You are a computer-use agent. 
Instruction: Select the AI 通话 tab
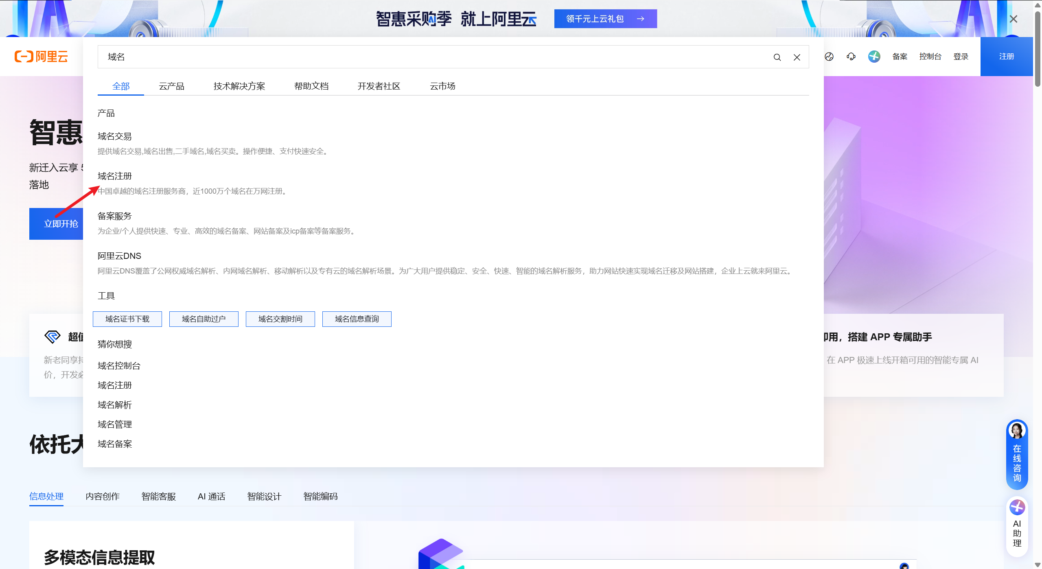pos(212,497)
